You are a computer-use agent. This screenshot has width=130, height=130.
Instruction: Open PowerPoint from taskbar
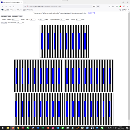[x=48, y=128]
